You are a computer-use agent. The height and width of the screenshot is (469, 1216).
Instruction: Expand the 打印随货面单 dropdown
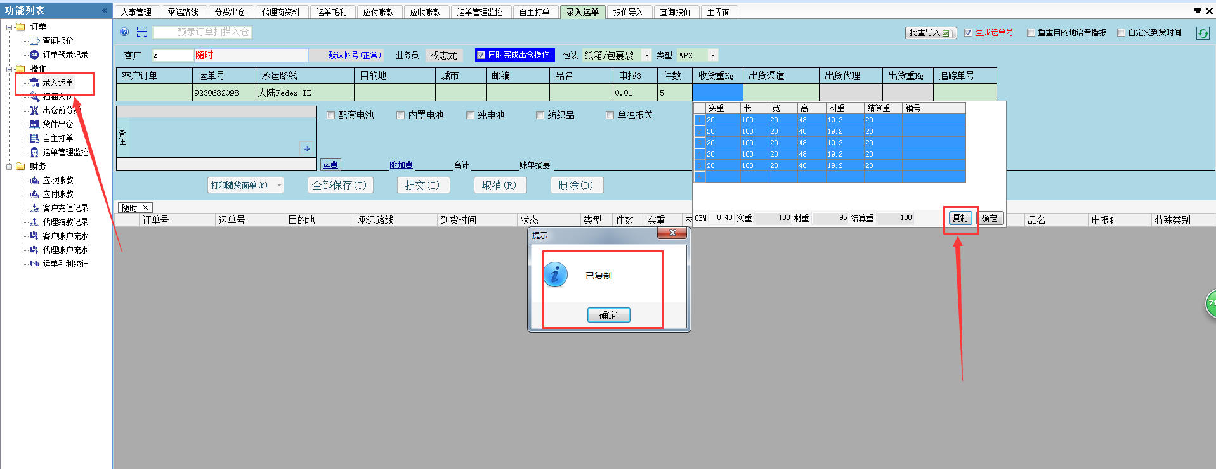tap(279, 185)
